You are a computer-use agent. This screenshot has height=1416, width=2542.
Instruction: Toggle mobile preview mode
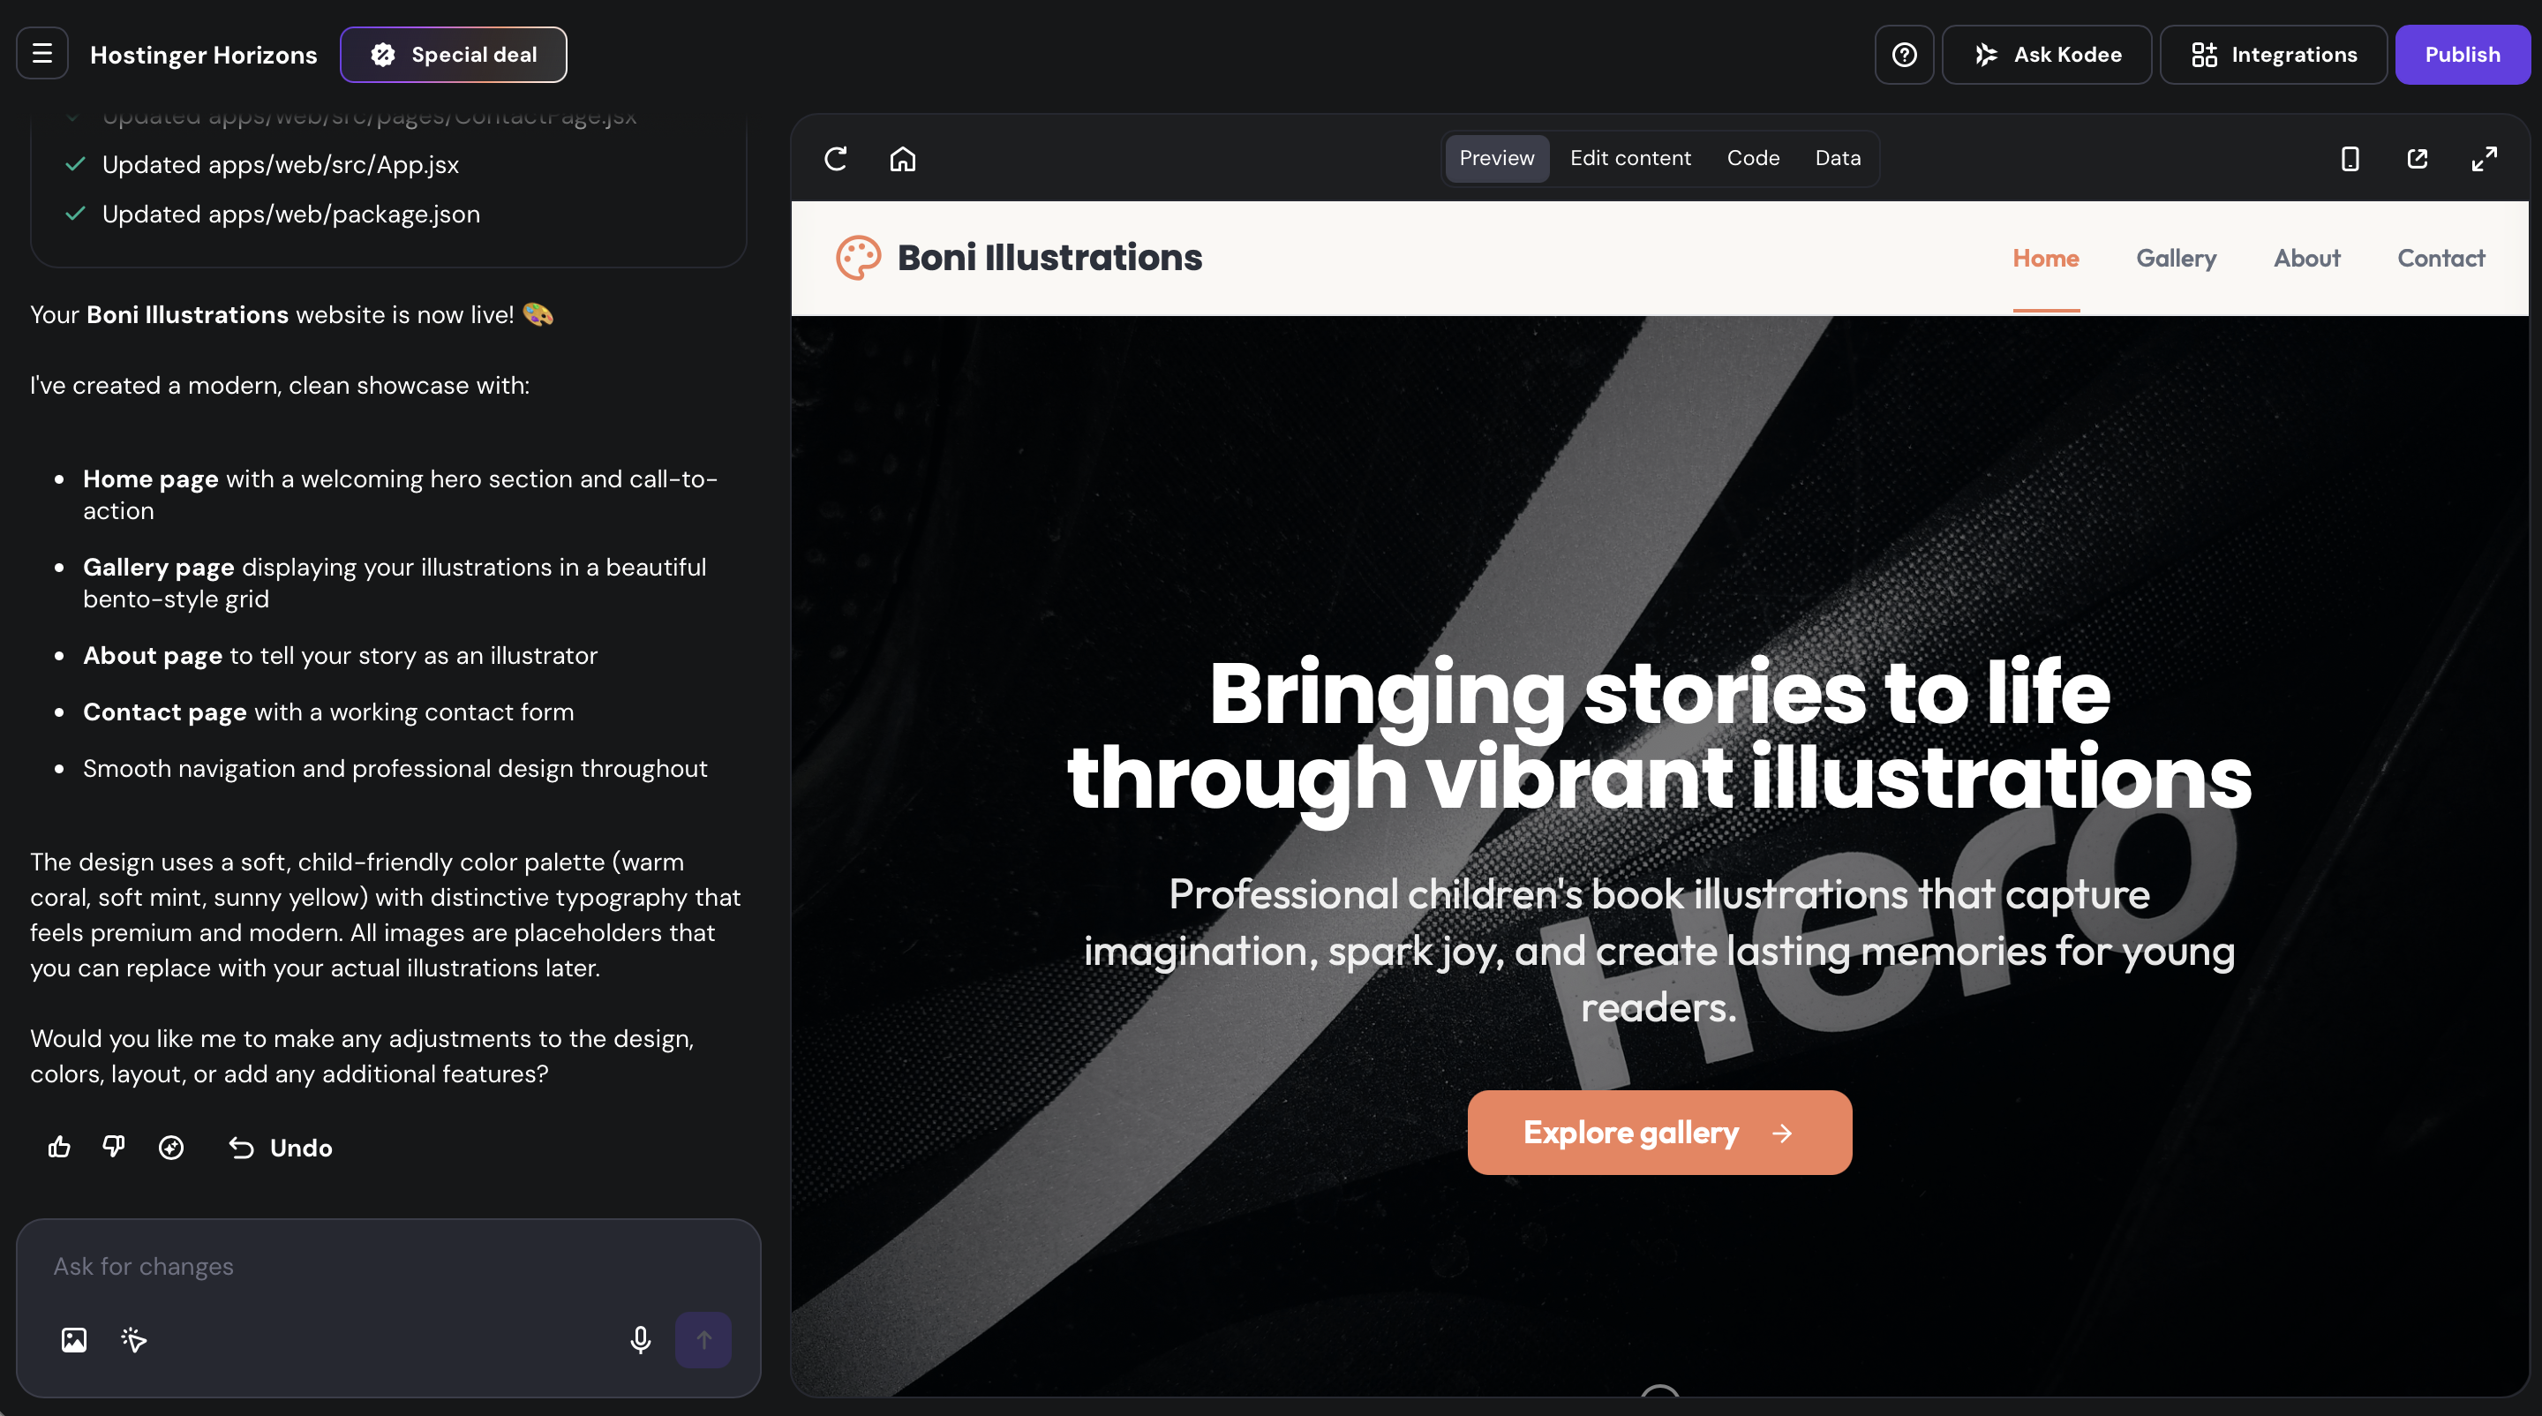click(2350, 158)
